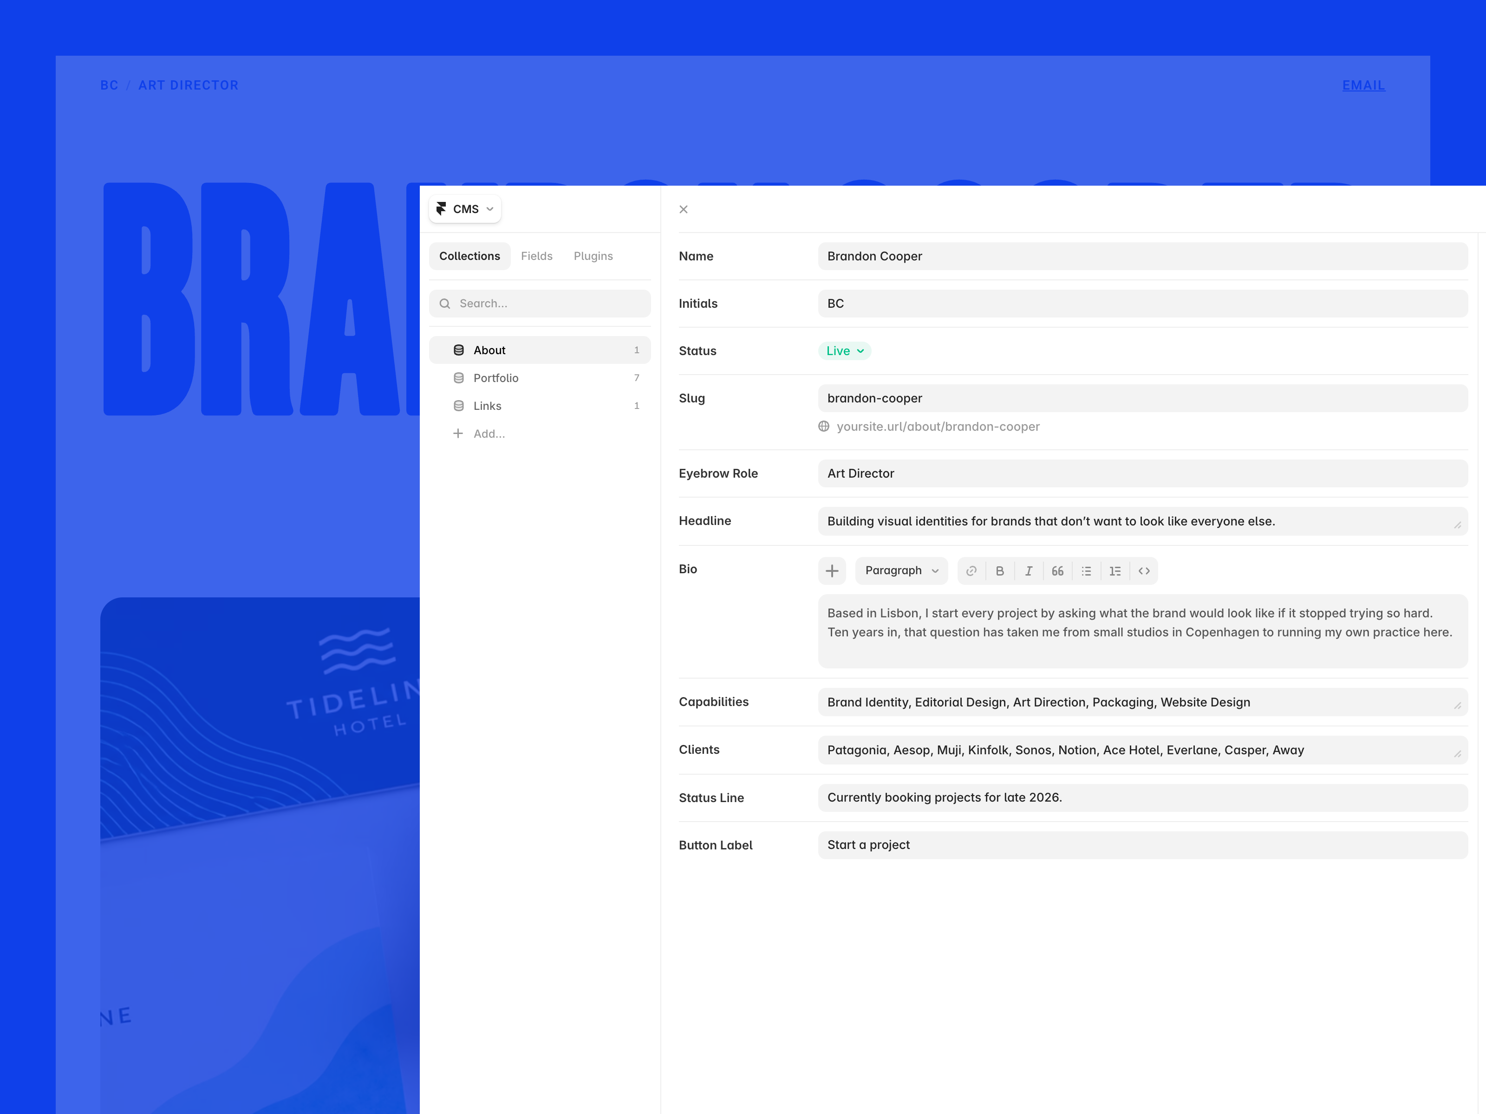The image size is (1486, 1114).
Task: Click the globe icon next to URL
Action: click(824, 427)
